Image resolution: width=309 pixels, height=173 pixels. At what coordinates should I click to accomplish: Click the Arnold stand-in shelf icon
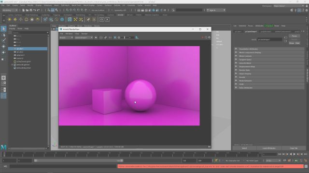click(x=45, y=19)
